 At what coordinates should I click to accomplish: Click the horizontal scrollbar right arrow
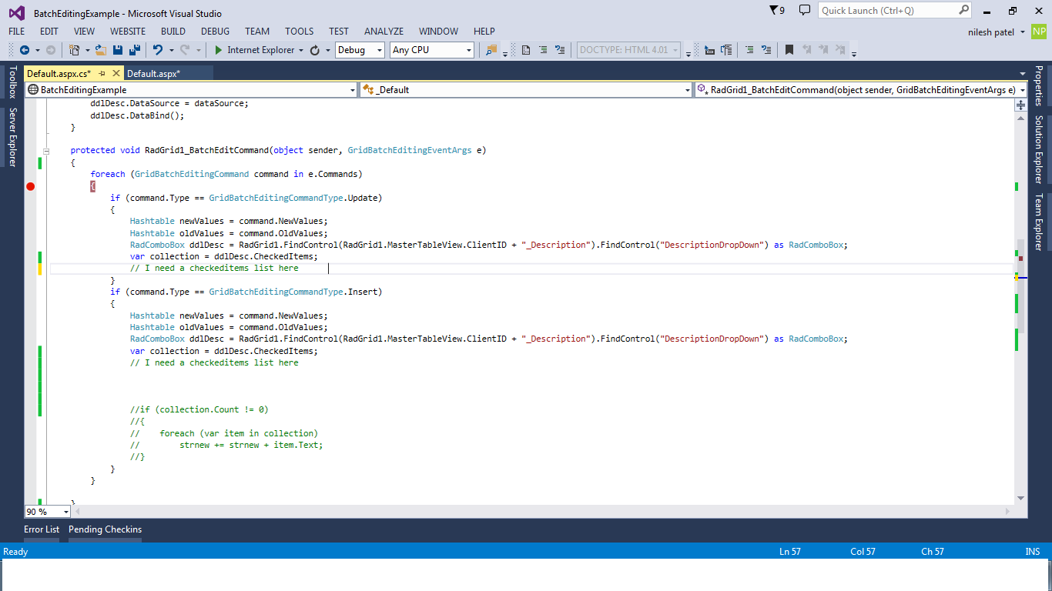click(1008, 512)
